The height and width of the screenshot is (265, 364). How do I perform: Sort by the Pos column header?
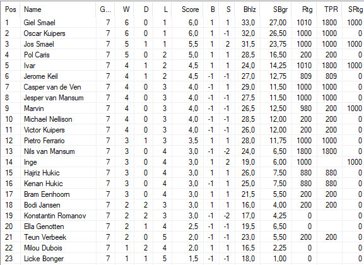(11, 9)
